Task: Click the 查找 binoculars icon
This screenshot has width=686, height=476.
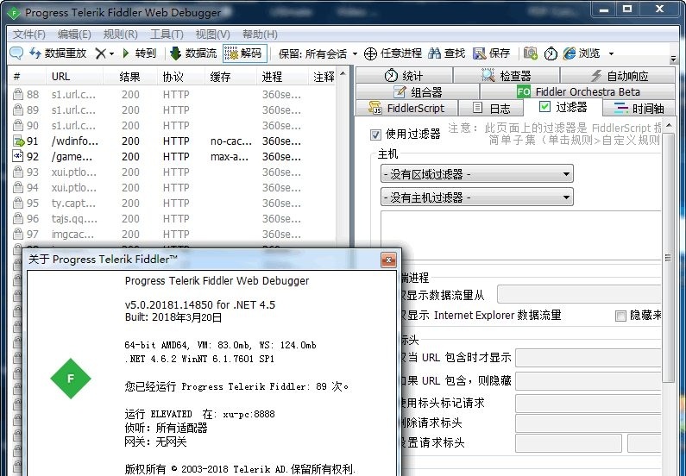Action: (x=434, y=53)
